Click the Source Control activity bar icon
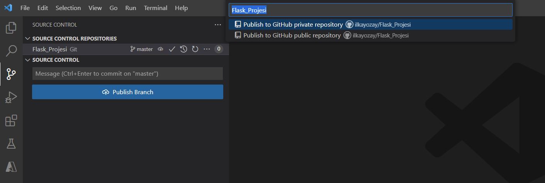 [x=11, y=74]
